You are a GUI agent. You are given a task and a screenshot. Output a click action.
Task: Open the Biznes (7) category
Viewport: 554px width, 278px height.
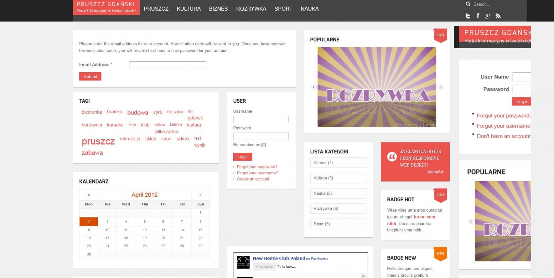click(338, 163)
